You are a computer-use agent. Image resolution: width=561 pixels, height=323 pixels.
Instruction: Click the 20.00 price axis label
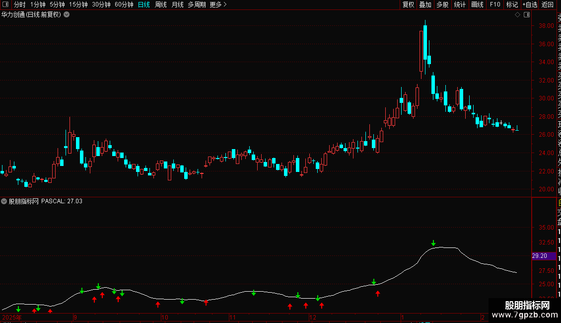click(x=546, y=189)
